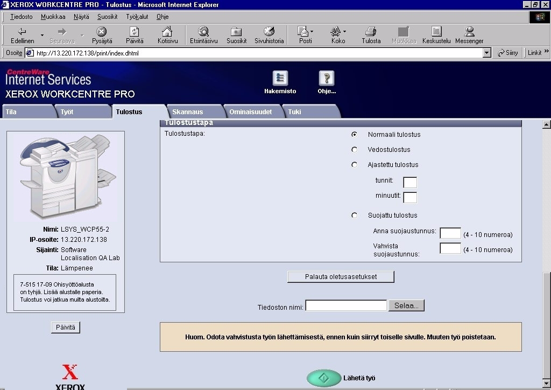Switch to the Tila tab
Screen dimensions: 551x390
[29, 112]
